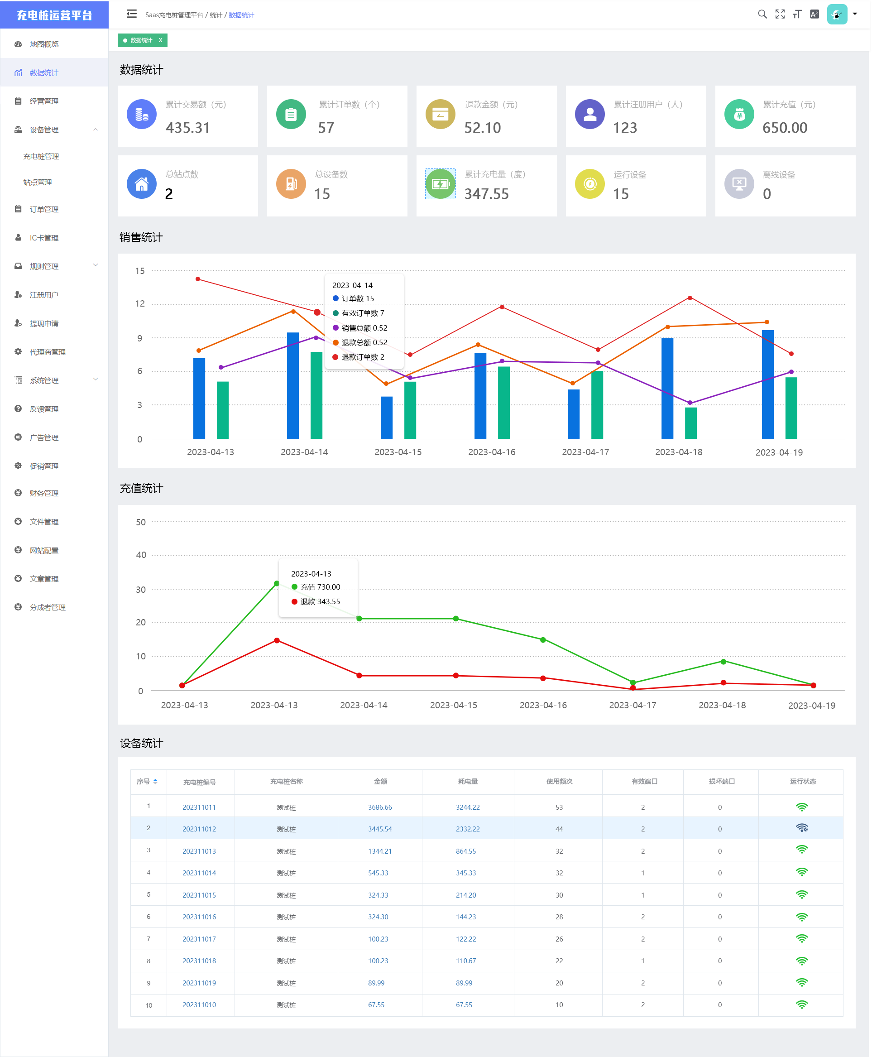Click the battery icon for 累计充电量
The image size is (872, 1057).
(440, 184)
